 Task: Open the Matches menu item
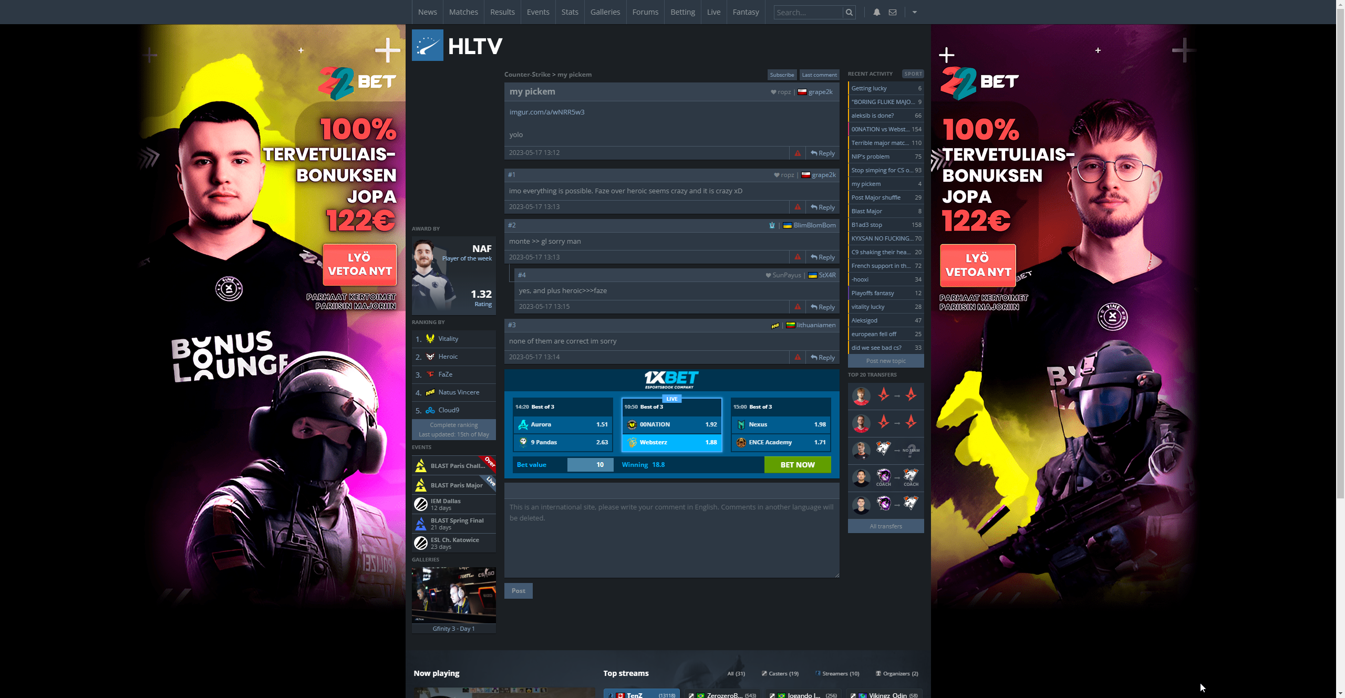[463, 12]
